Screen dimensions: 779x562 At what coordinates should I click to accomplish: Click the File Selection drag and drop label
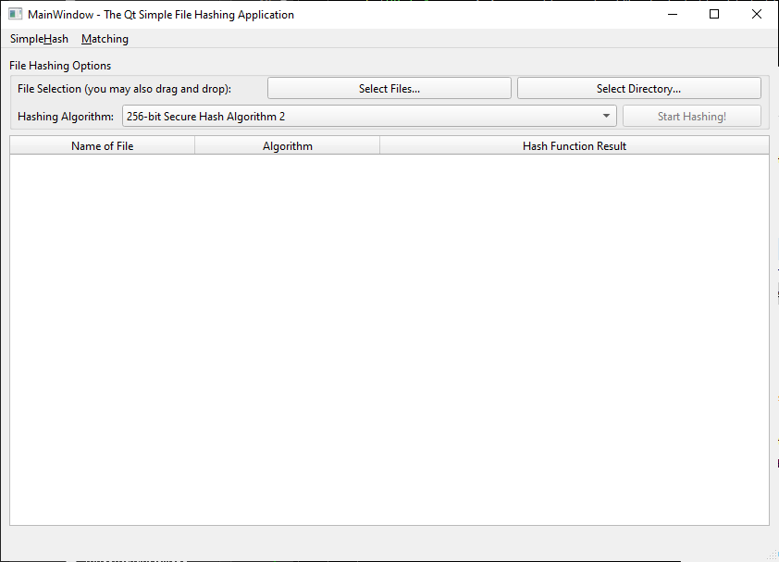pos(124,89)
